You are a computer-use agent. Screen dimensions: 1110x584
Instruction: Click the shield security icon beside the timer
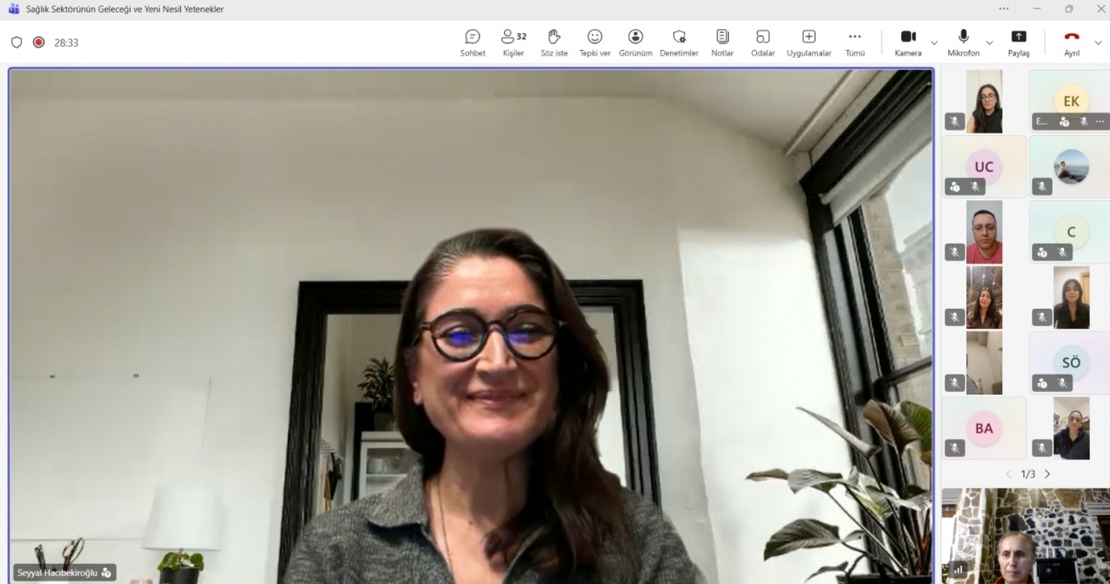(17, 43)
